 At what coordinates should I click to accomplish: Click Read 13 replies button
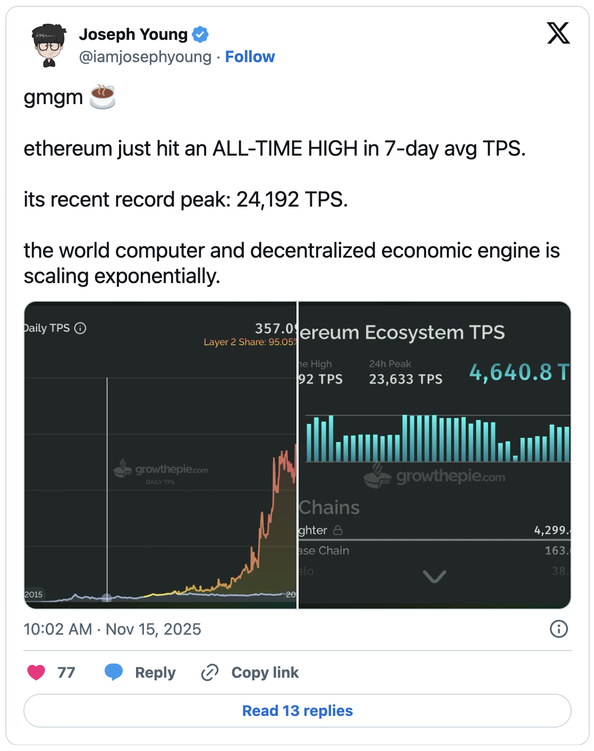[298, 711]
